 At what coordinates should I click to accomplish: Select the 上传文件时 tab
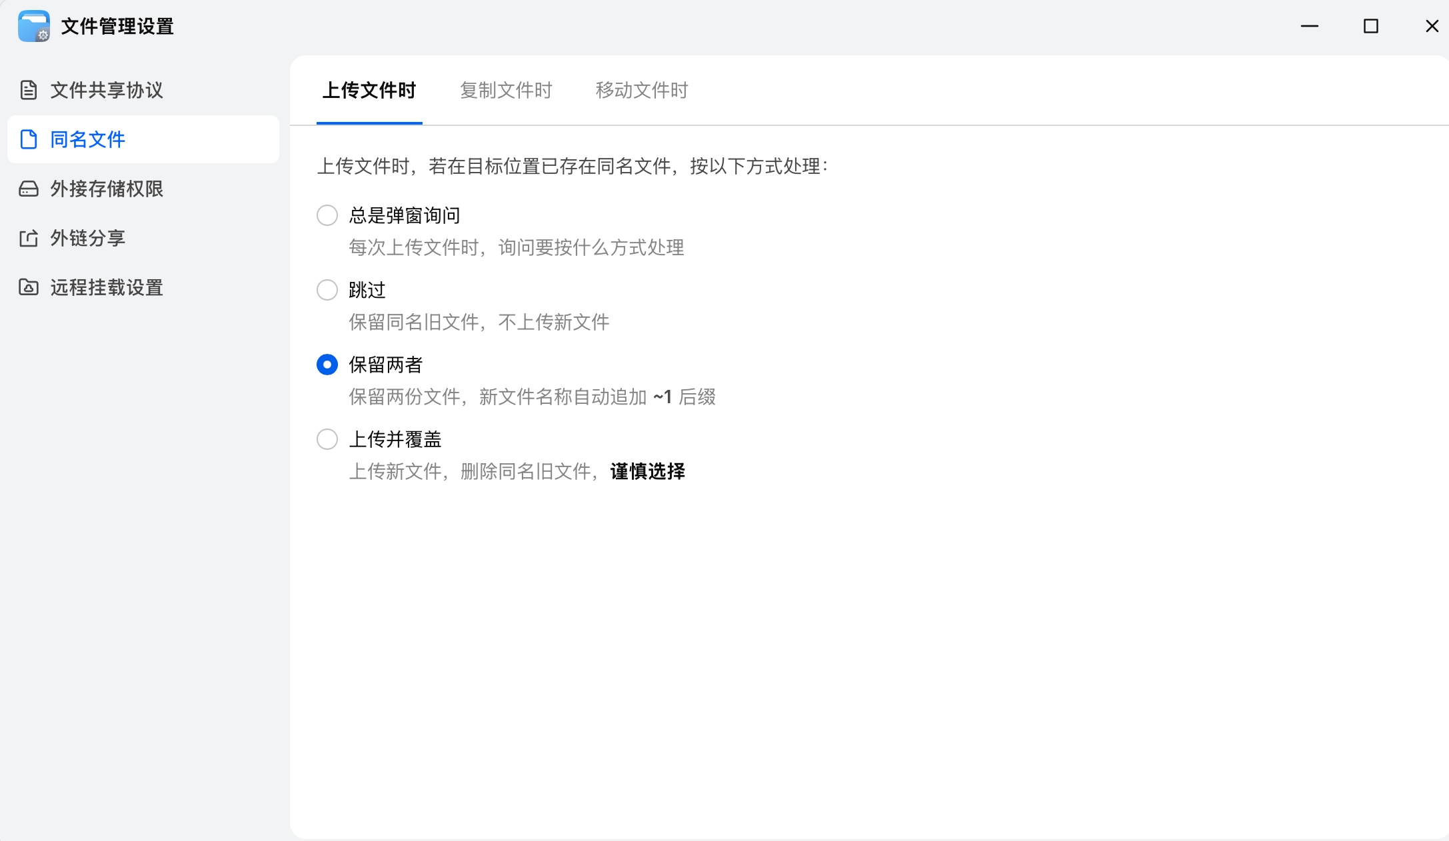click(369, 90)
